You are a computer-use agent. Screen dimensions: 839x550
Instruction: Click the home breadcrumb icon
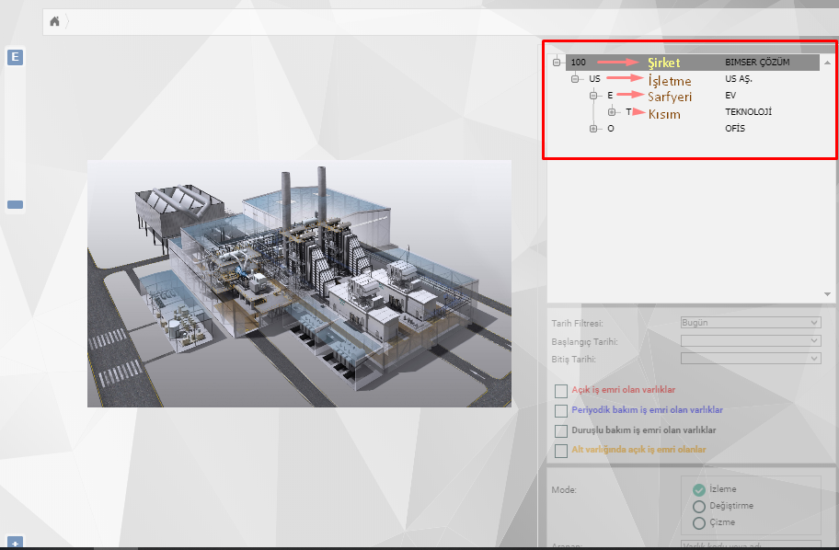tap(55, 21)
